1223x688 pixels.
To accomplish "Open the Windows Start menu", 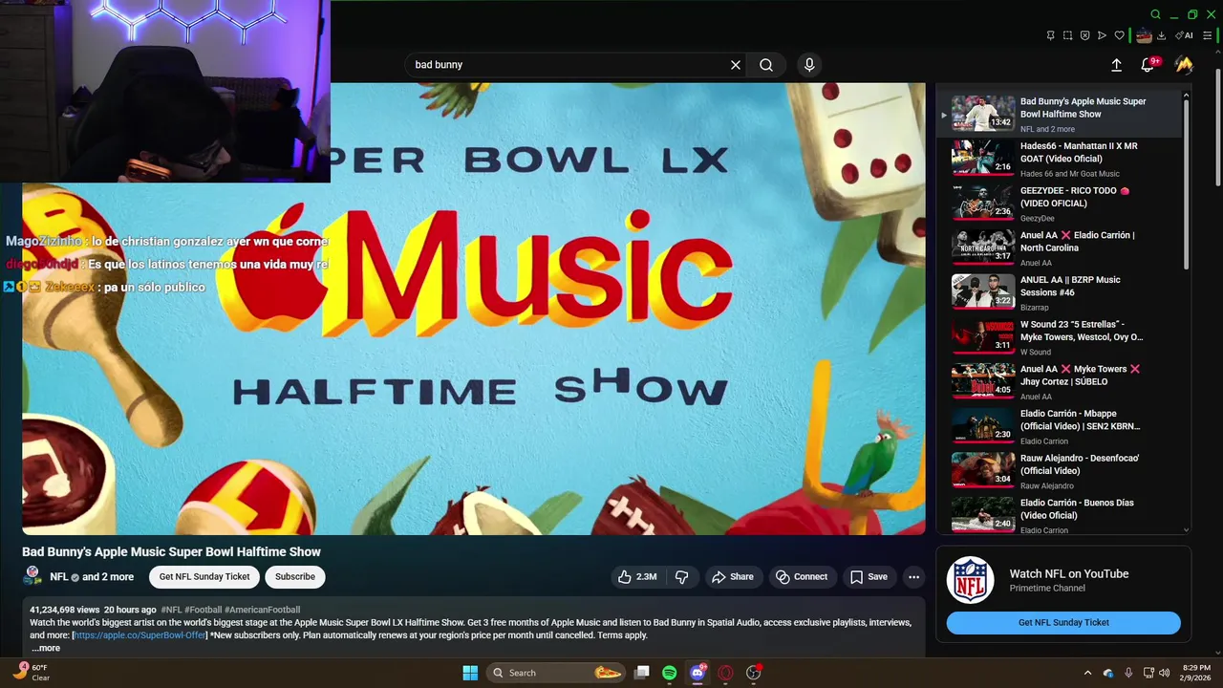I will pos(470,673).
